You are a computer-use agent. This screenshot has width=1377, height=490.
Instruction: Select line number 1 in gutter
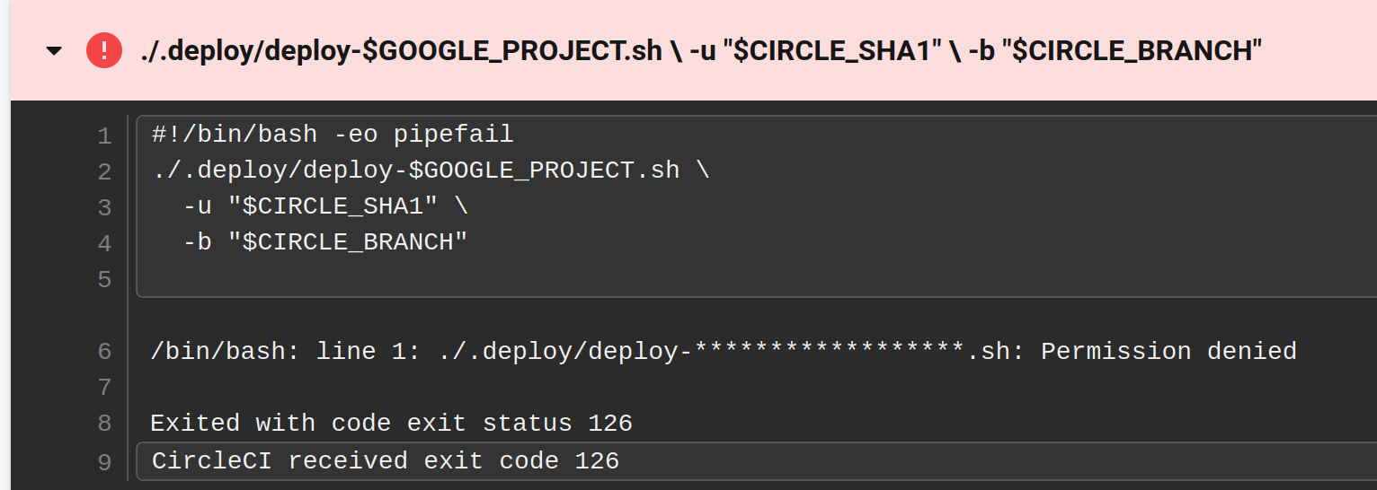(x=104, y=136)
